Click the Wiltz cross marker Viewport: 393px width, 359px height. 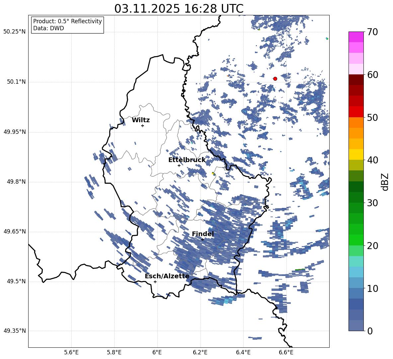pyautogui.click(x=143, y=126)
